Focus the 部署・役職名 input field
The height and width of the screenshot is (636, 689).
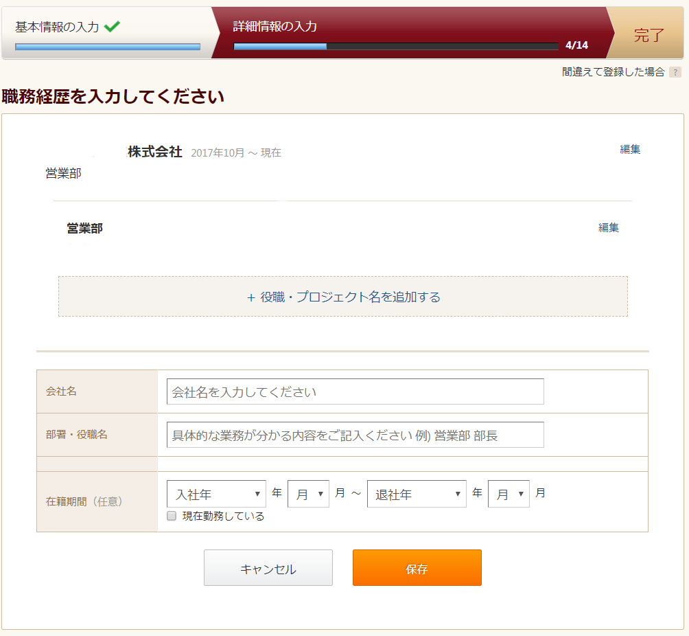coord(355,435)
